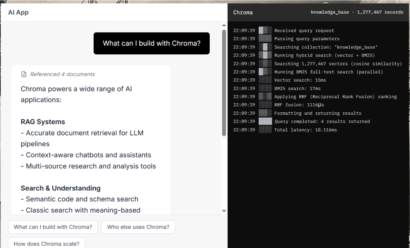Select 'Query completed: 4 results returned' line
This screenshot has height=248, width=410.
tap(322, 121)
